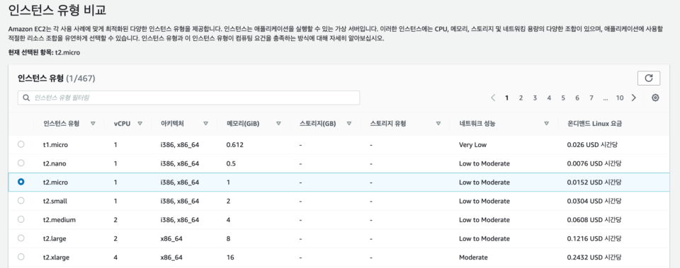Select the t2.nano radio button

[x=21, y=163]
